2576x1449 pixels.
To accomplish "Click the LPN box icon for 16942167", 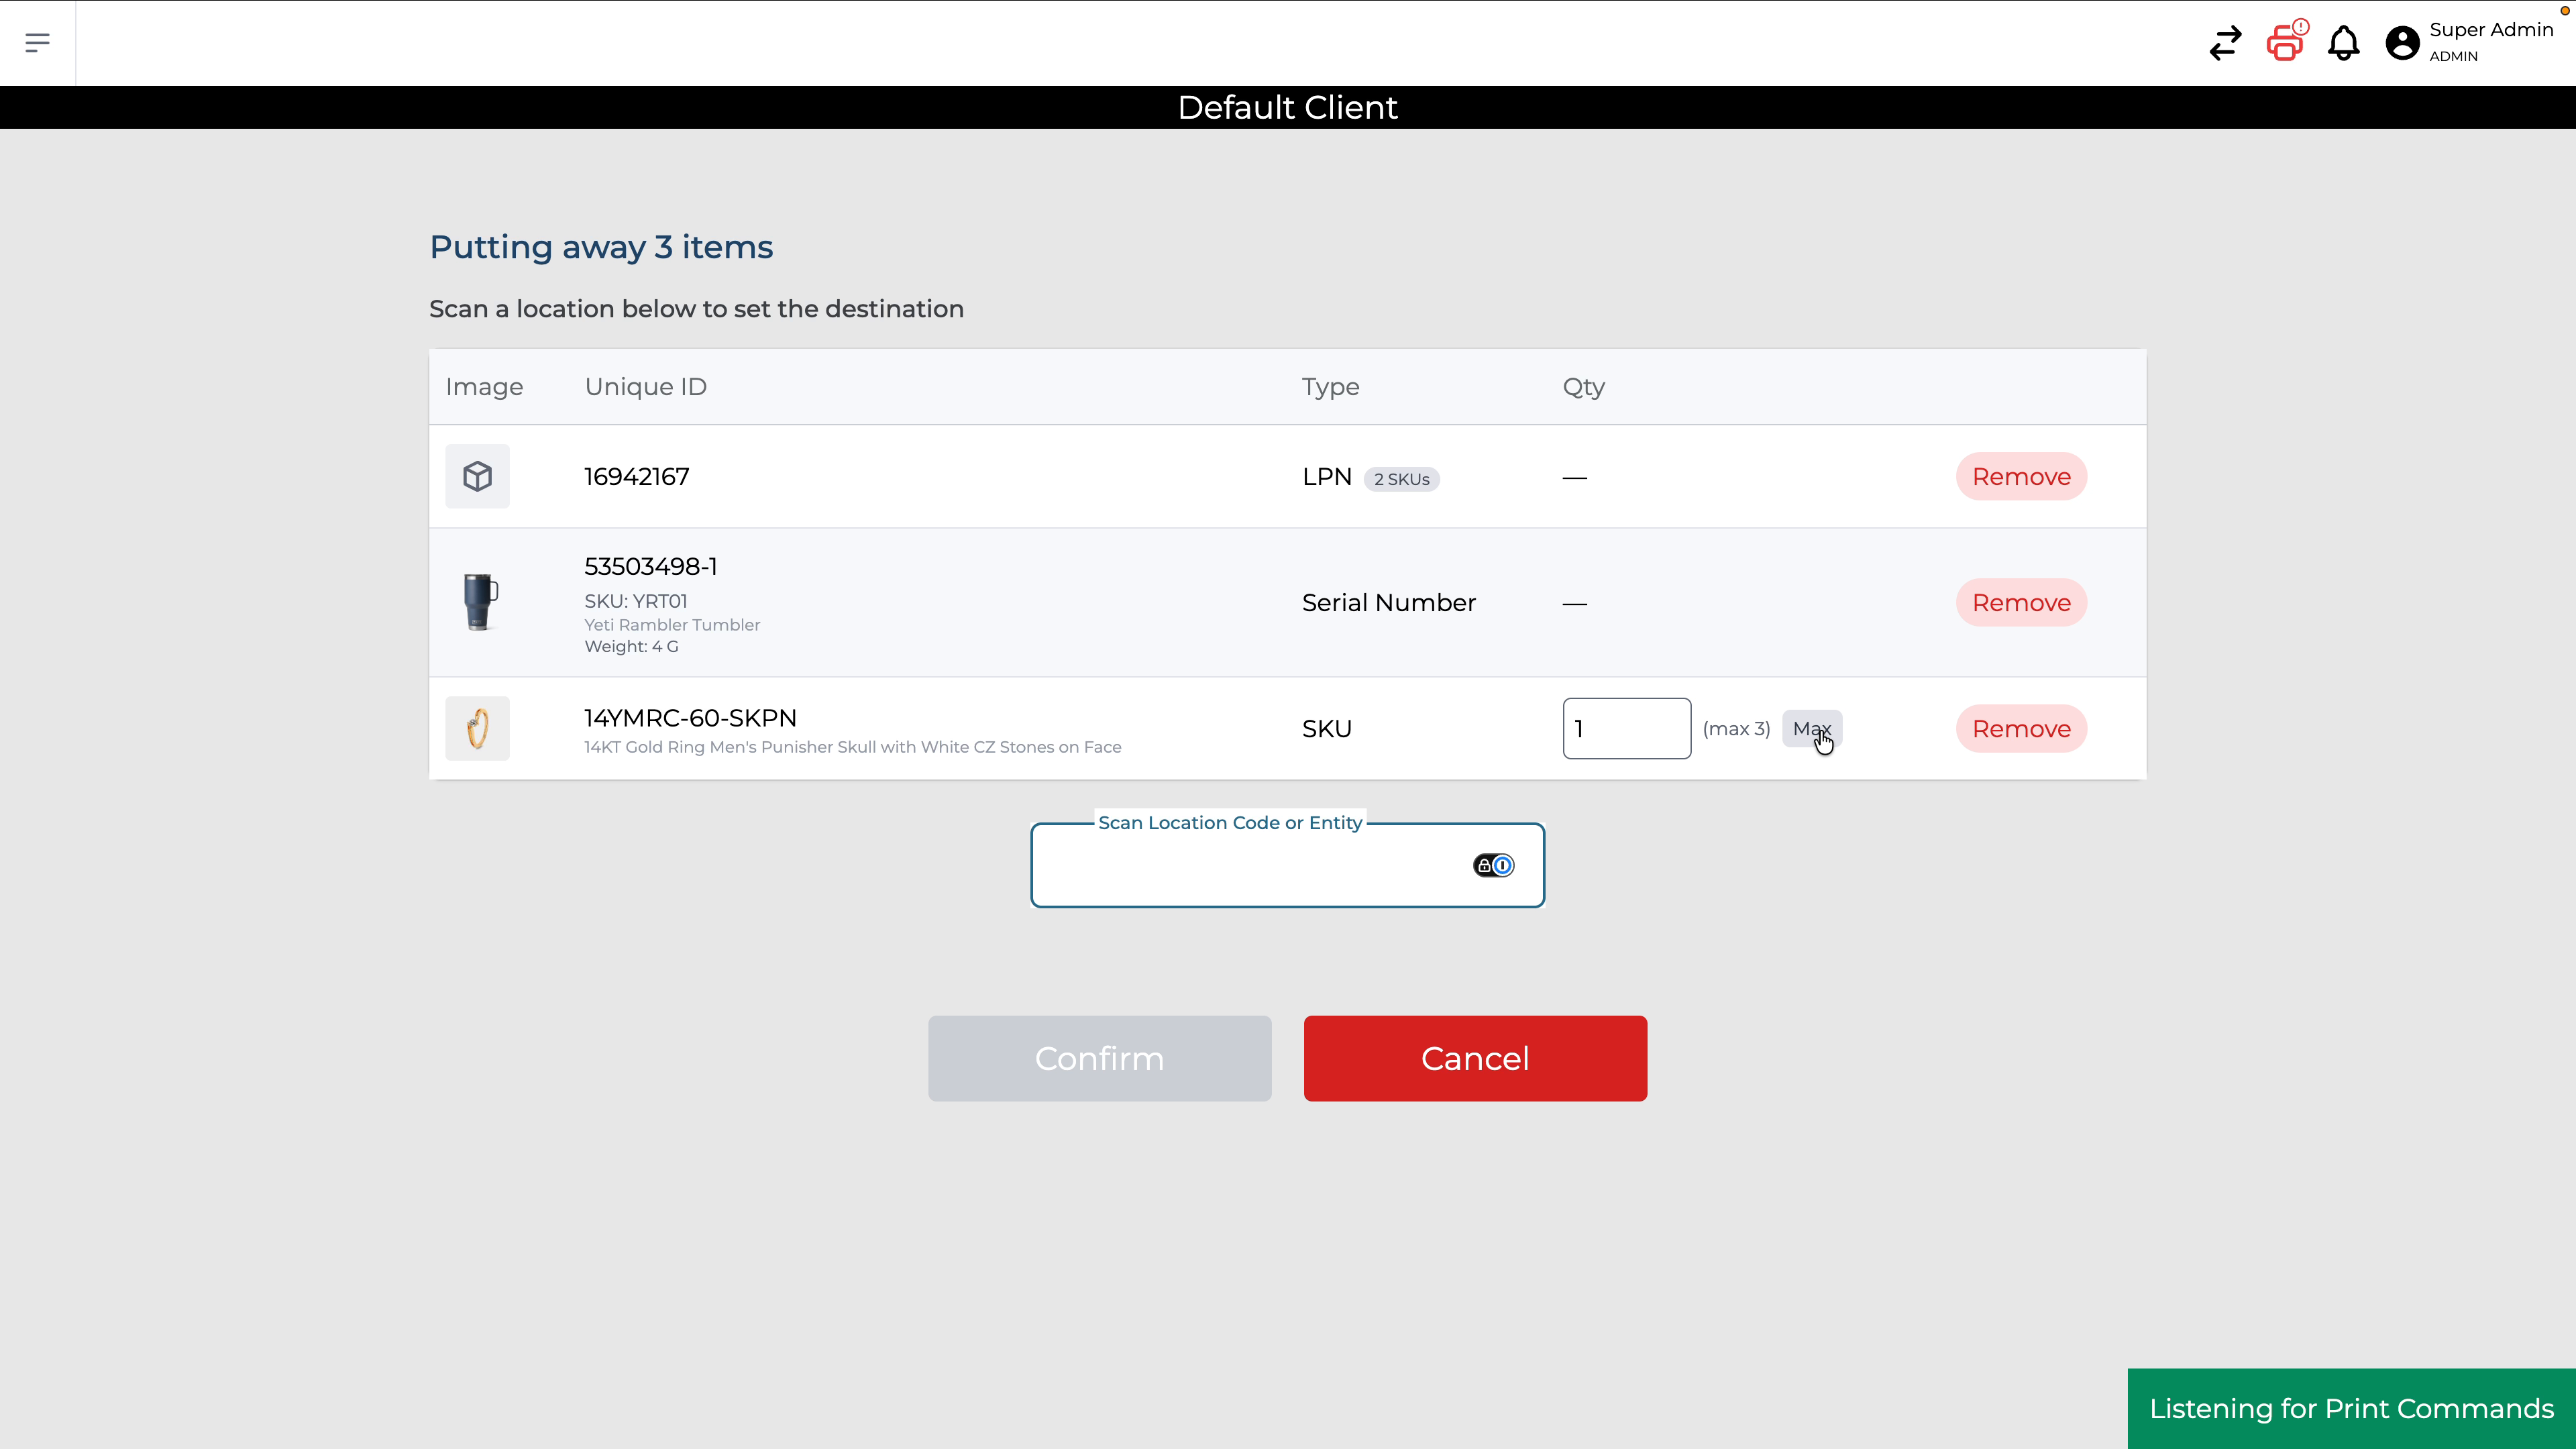I will (x=477, y=476).
